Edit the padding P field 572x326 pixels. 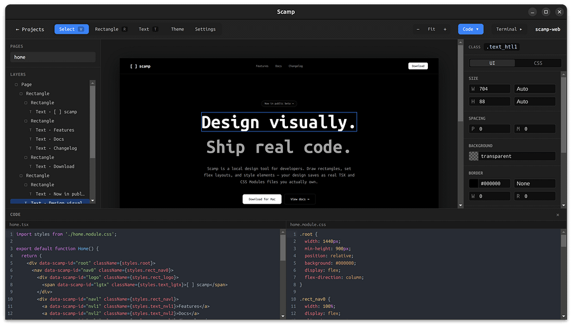(x=489, y=129)
